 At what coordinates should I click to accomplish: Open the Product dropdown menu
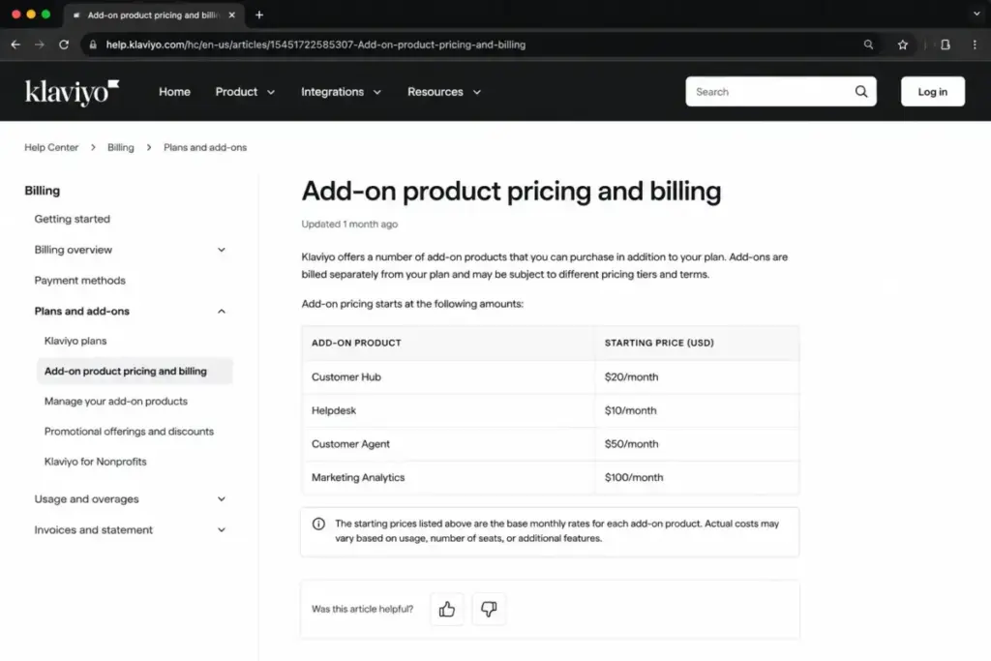coord(245,92)
